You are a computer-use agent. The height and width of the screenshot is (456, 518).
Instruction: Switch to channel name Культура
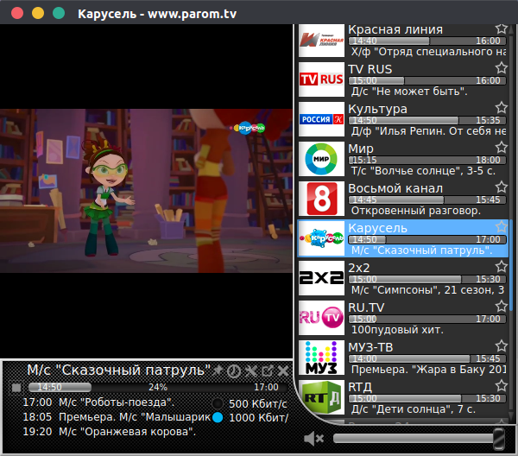point(377,109)
